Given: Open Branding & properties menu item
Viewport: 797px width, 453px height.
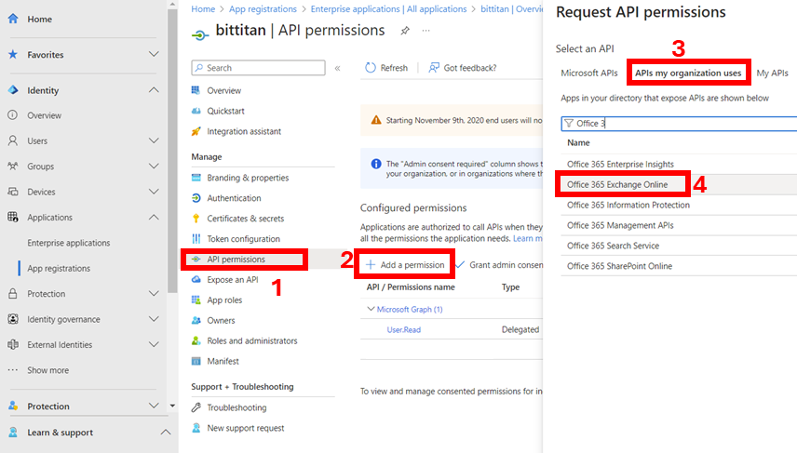Looking at the screenshot, I should (x=248, y=178).
